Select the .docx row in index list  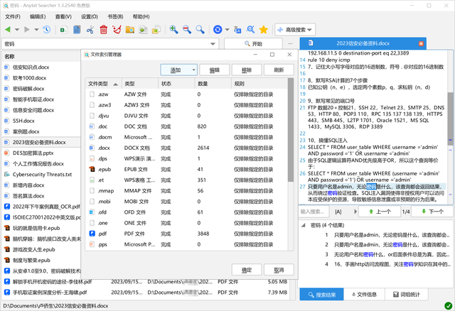point(187,148)
